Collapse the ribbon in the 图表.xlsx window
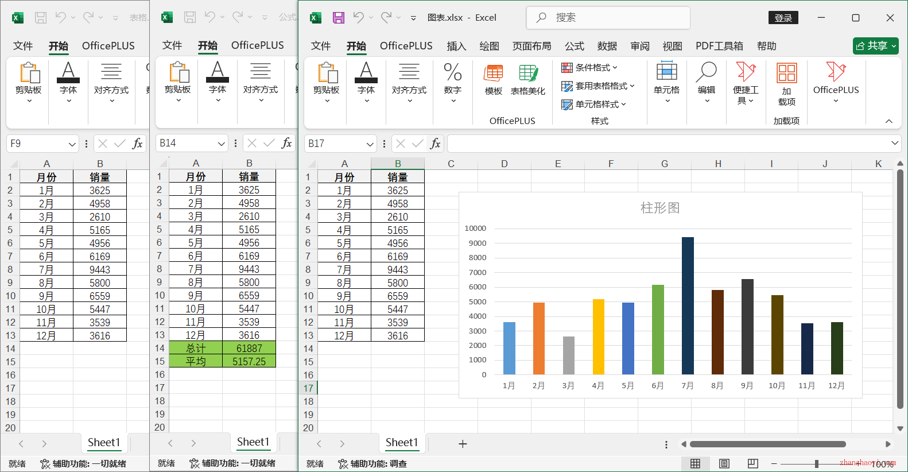The image size is (908, 472). (x=889, y=121)
